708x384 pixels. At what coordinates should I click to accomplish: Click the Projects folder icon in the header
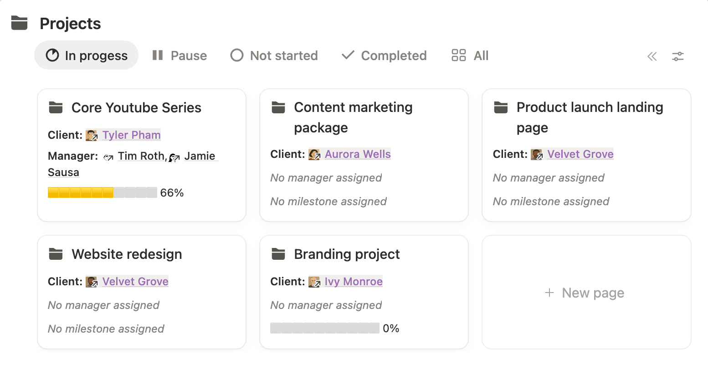(x=19, y=23)
